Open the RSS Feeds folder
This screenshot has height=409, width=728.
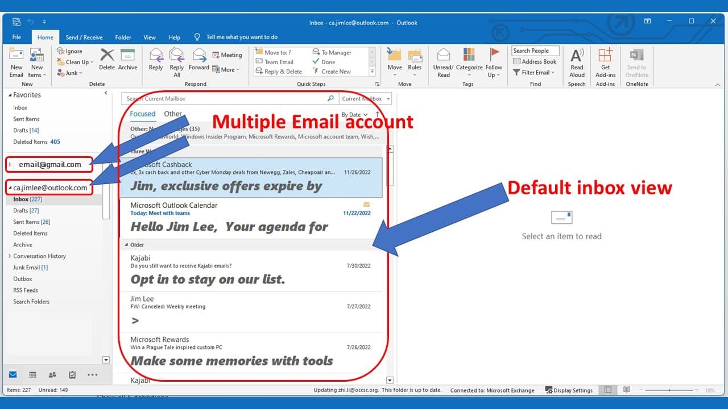26,290
